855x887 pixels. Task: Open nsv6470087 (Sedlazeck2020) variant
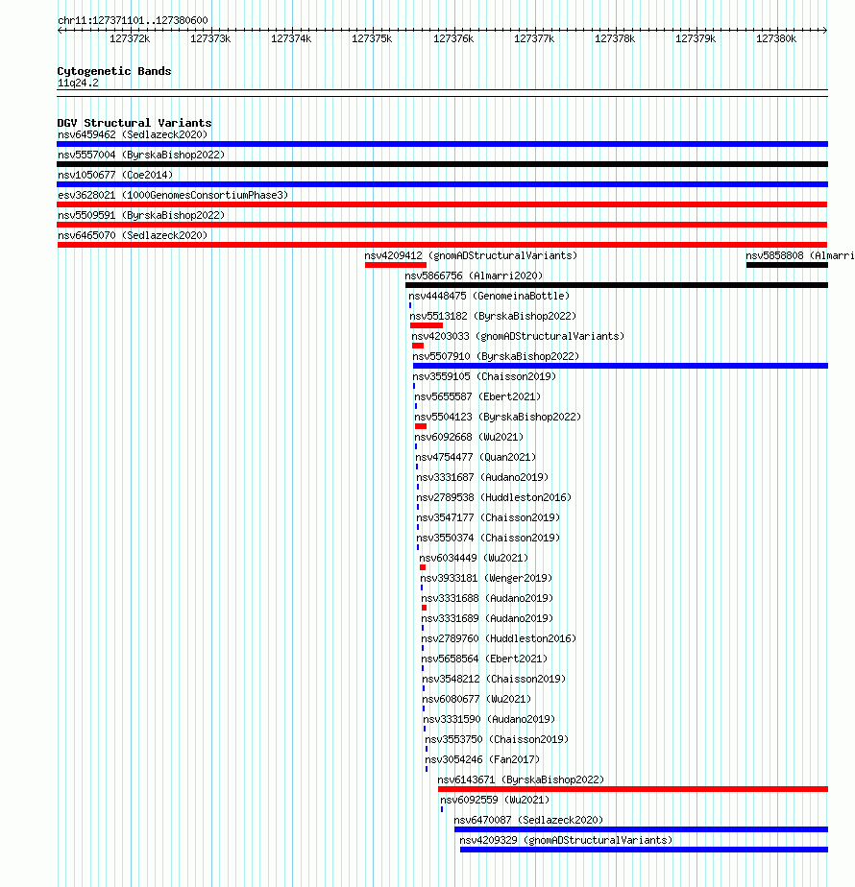(528, 820)
